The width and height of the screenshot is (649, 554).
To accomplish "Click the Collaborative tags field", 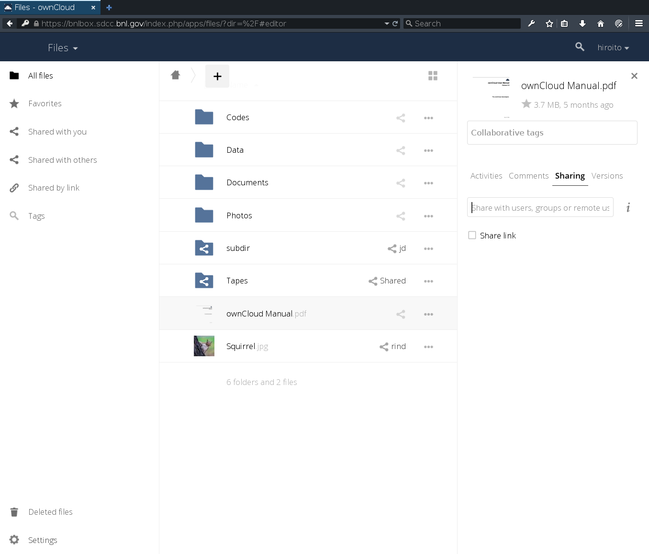I will 552,133.
